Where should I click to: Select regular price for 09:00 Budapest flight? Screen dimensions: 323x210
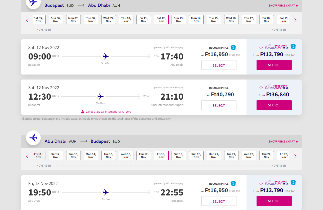click(x=219, y=65)
